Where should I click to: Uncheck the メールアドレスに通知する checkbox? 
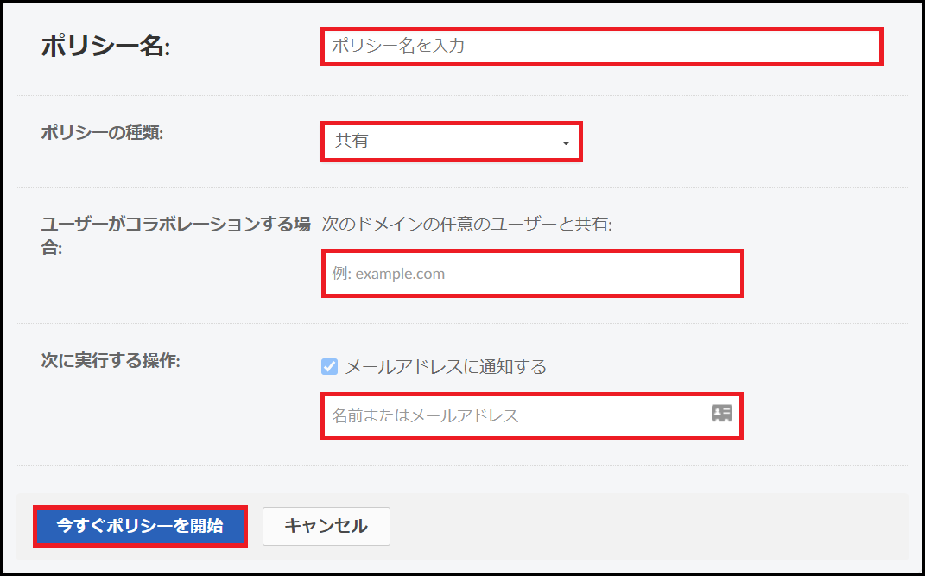[329, 367]
